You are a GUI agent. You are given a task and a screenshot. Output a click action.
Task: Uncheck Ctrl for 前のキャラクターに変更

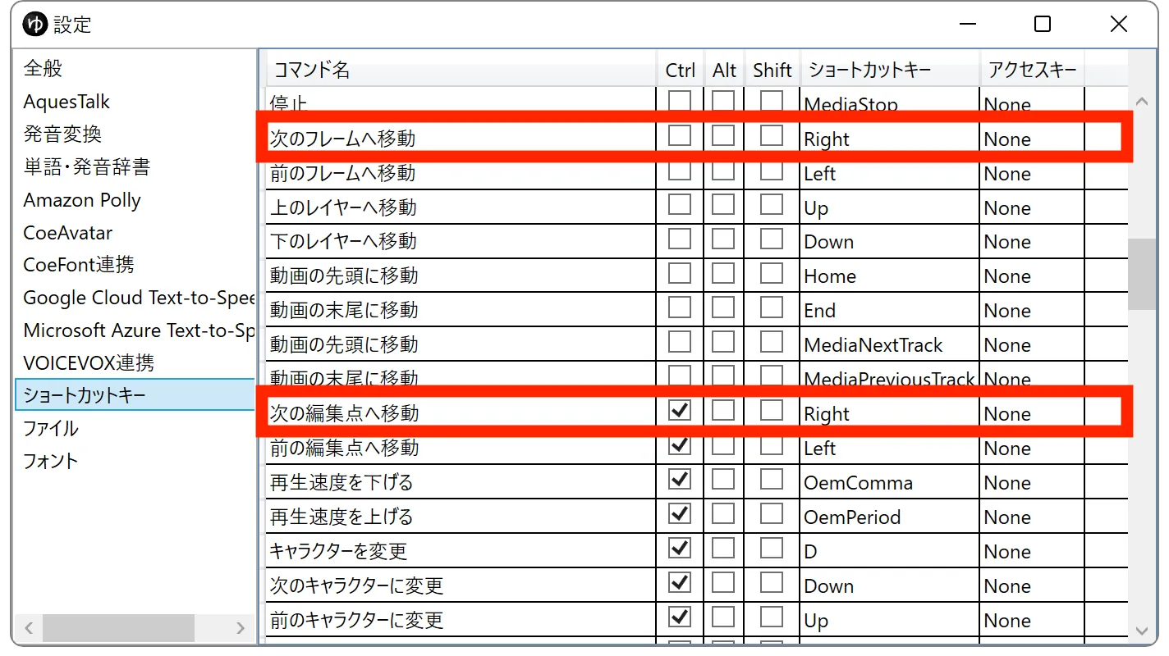(x=680, y=617)
